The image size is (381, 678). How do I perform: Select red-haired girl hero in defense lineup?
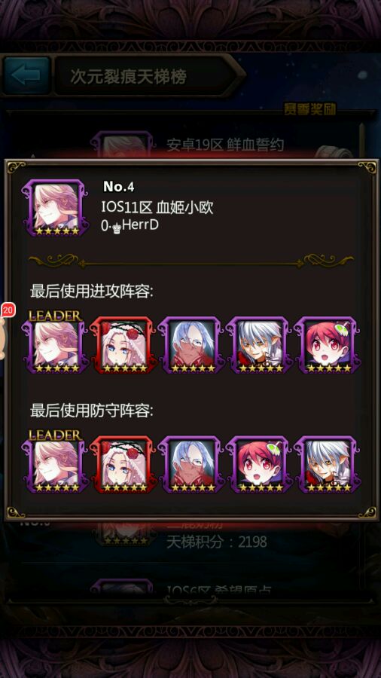pos(259,464)
